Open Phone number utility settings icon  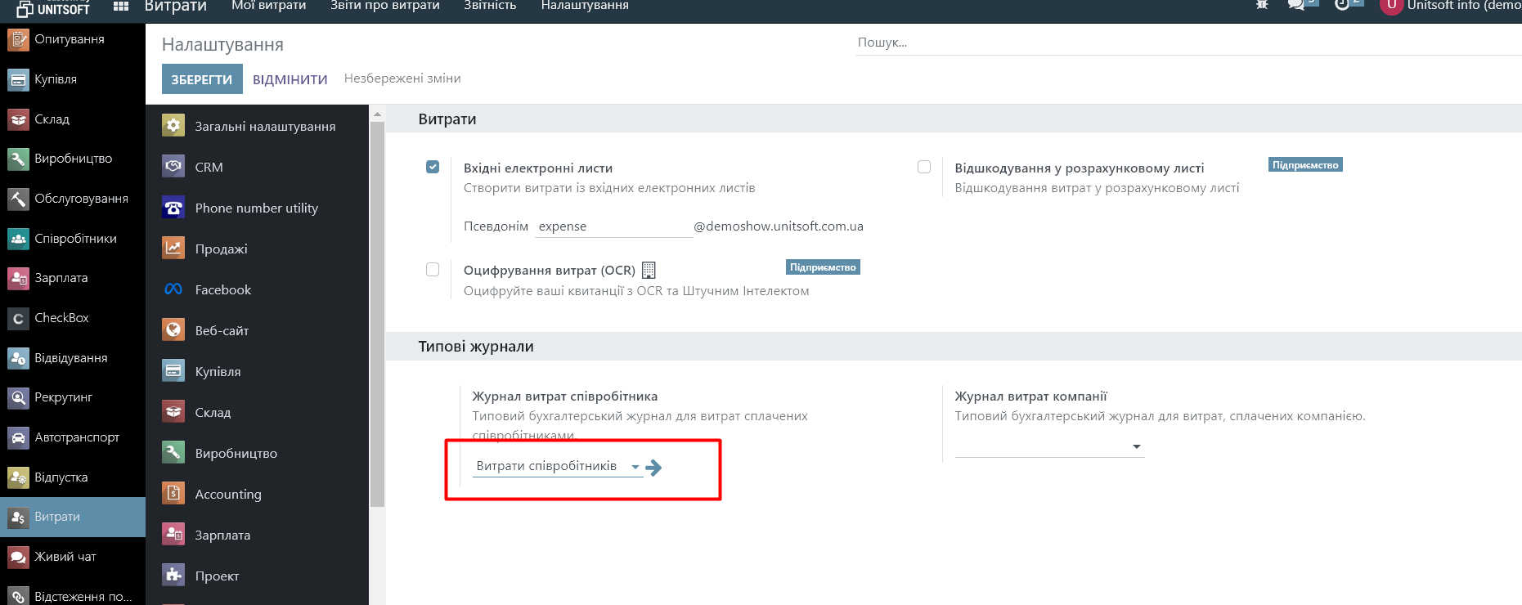click(x=173, y=208)
